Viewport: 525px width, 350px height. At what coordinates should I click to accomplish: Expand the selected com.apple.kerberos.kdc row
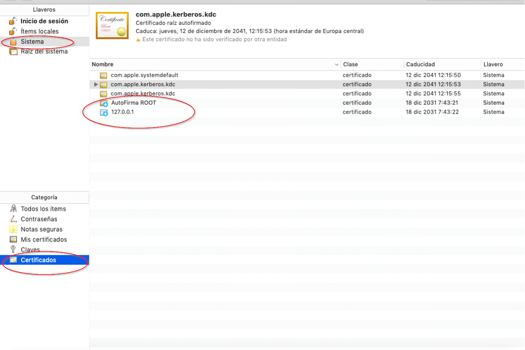96,84
